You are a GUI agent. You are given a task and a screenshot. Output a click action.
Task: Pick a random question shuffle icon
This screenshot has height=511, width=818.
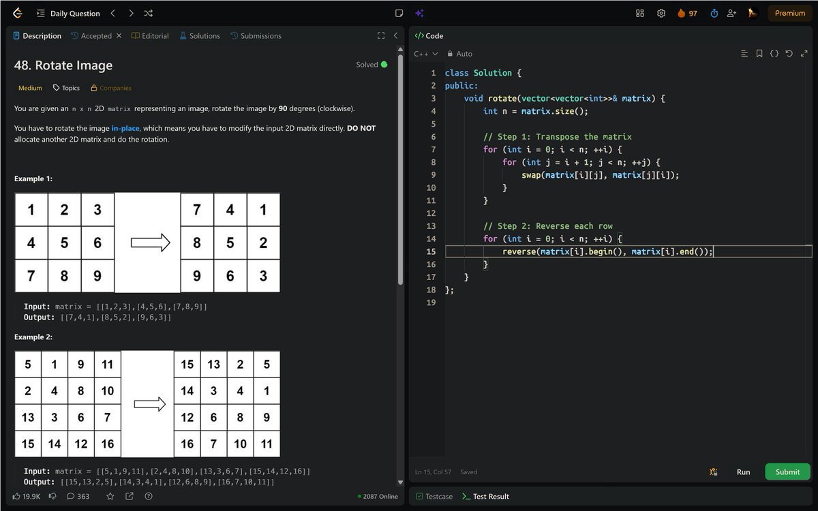(149, 13)
